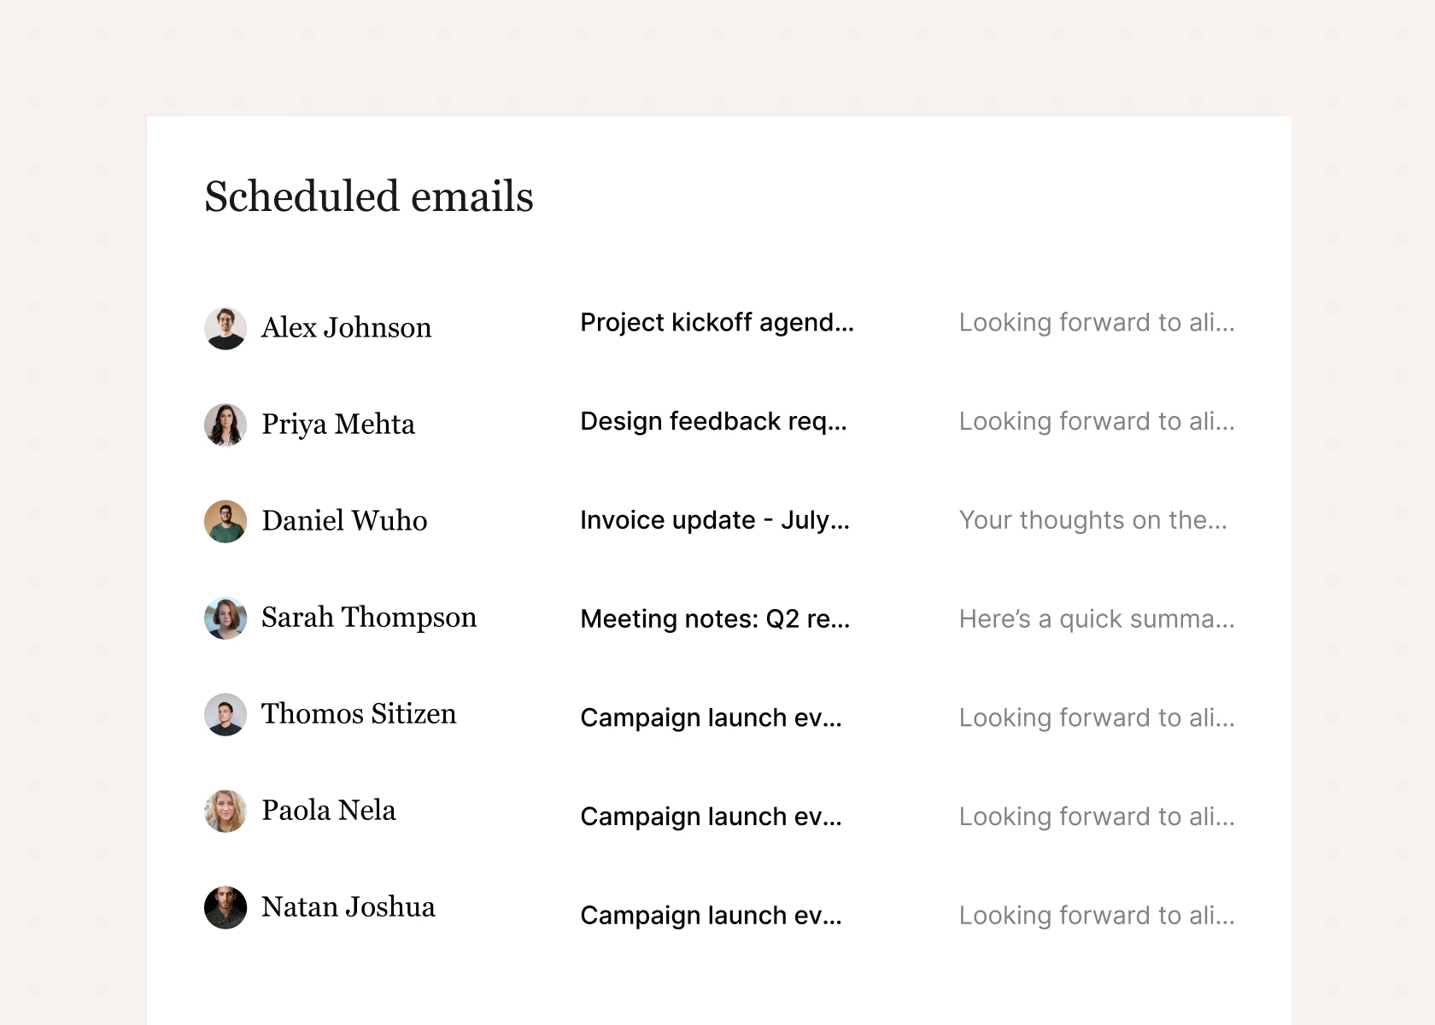This screenshot has width=1435, height=1025.
Task: Select the name Priya Mehta
Action: (339, 425)
